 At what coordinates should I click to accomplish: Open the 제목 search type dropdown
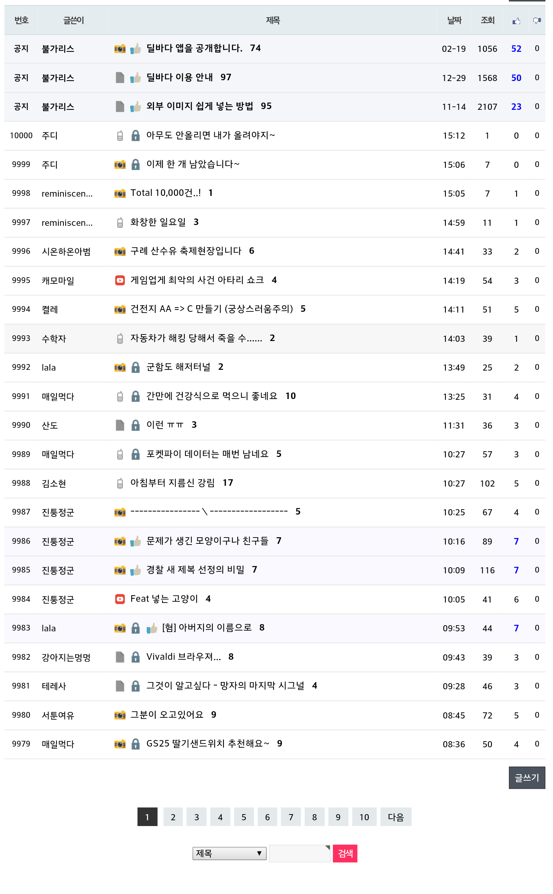tap(229, 853)
